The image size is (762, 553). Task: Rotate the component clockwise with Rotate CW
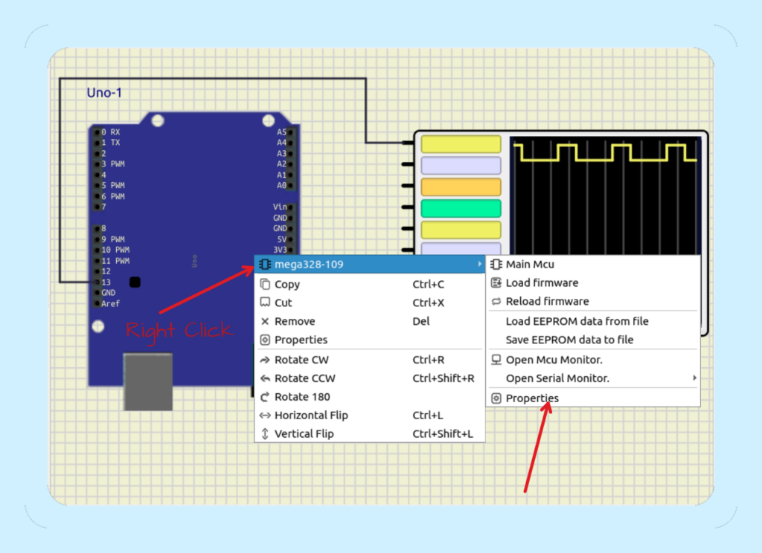(x=370, y=360)
